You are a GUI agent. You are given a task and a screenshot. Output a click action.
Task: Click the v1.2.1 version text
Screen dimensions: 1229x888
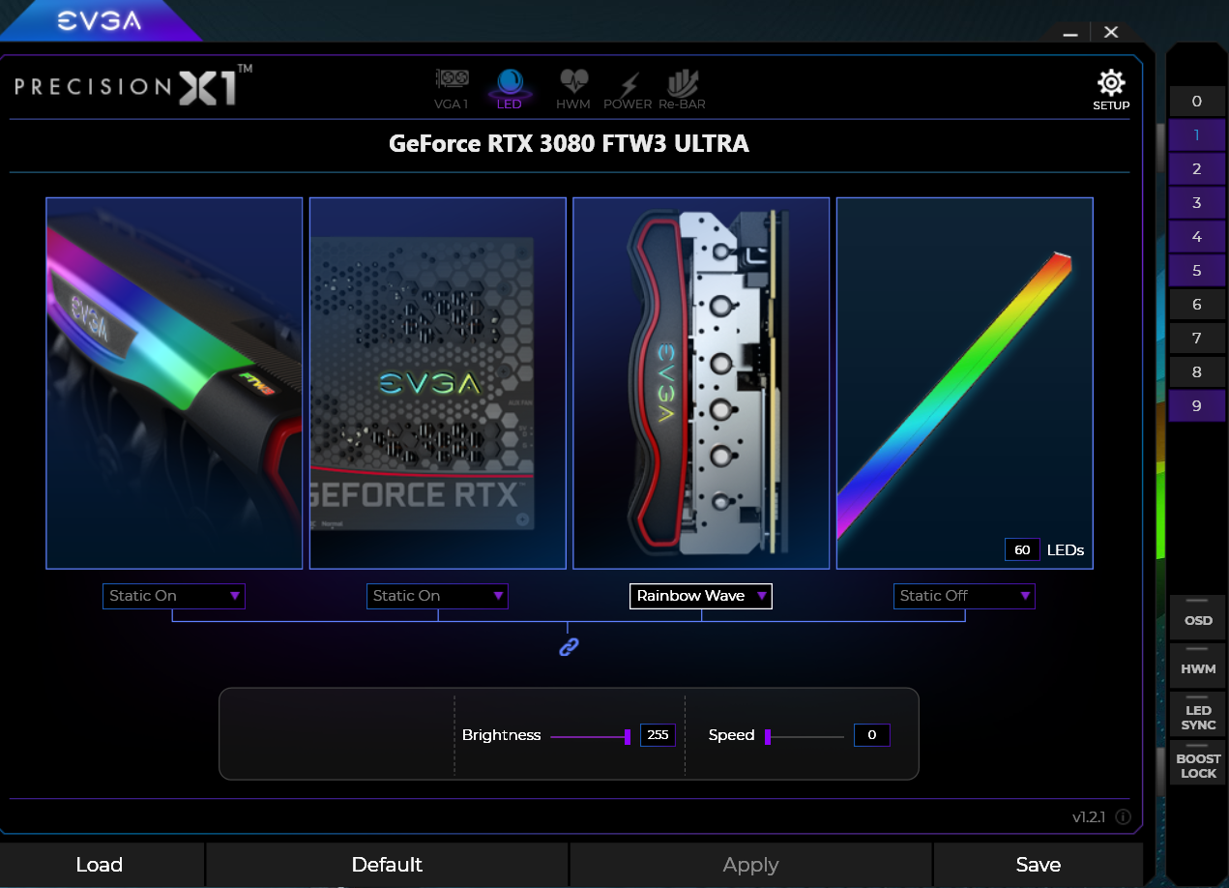(x=1091, y=817)
